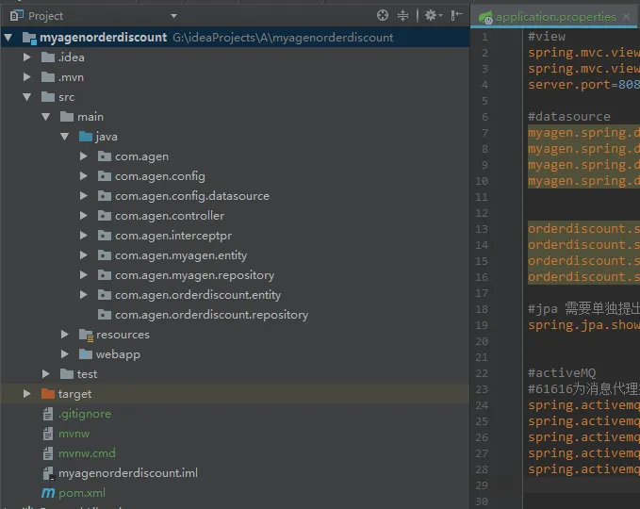Expand the webapp folder

tap(65, 354)
